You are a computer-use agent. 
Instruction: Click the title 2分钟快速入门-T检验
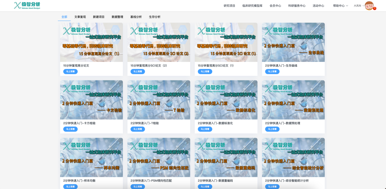coord(144,123)
